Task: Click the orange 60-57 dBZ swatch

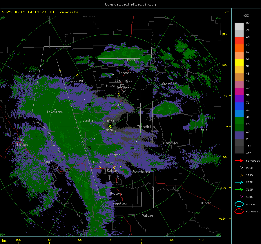Action: click(x=239, y=48)
